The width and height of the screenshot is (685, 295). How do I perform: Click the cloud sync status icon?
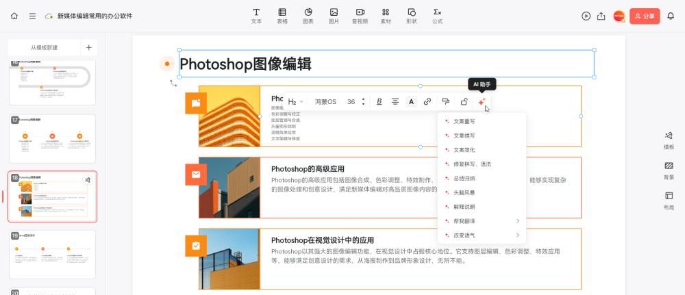(x=49, y=16)
